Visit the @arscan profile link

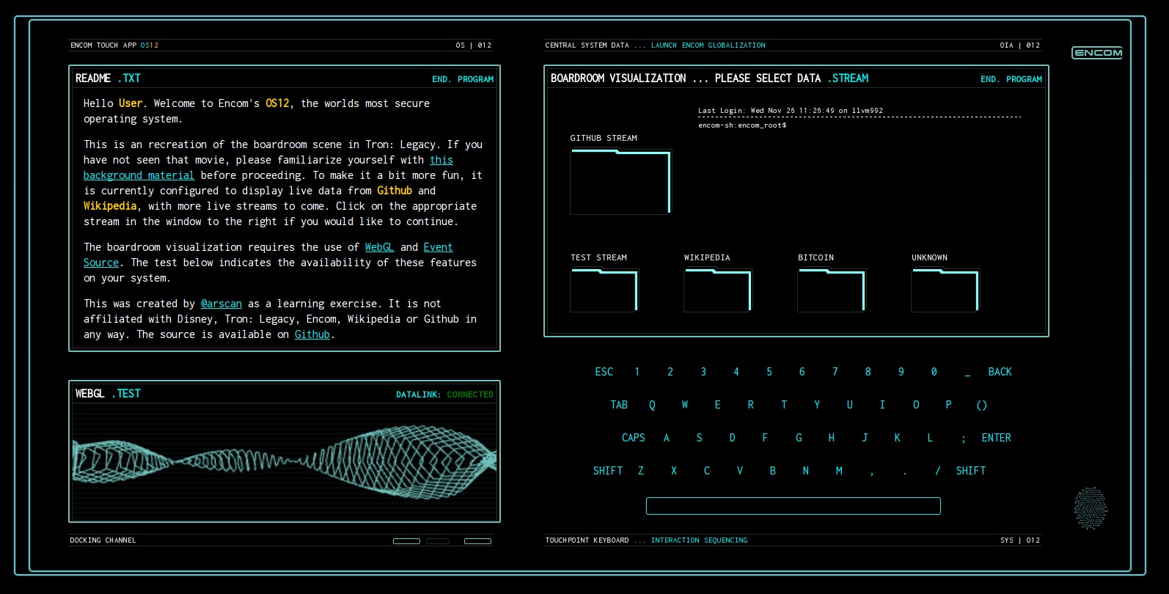click(221, 304)
